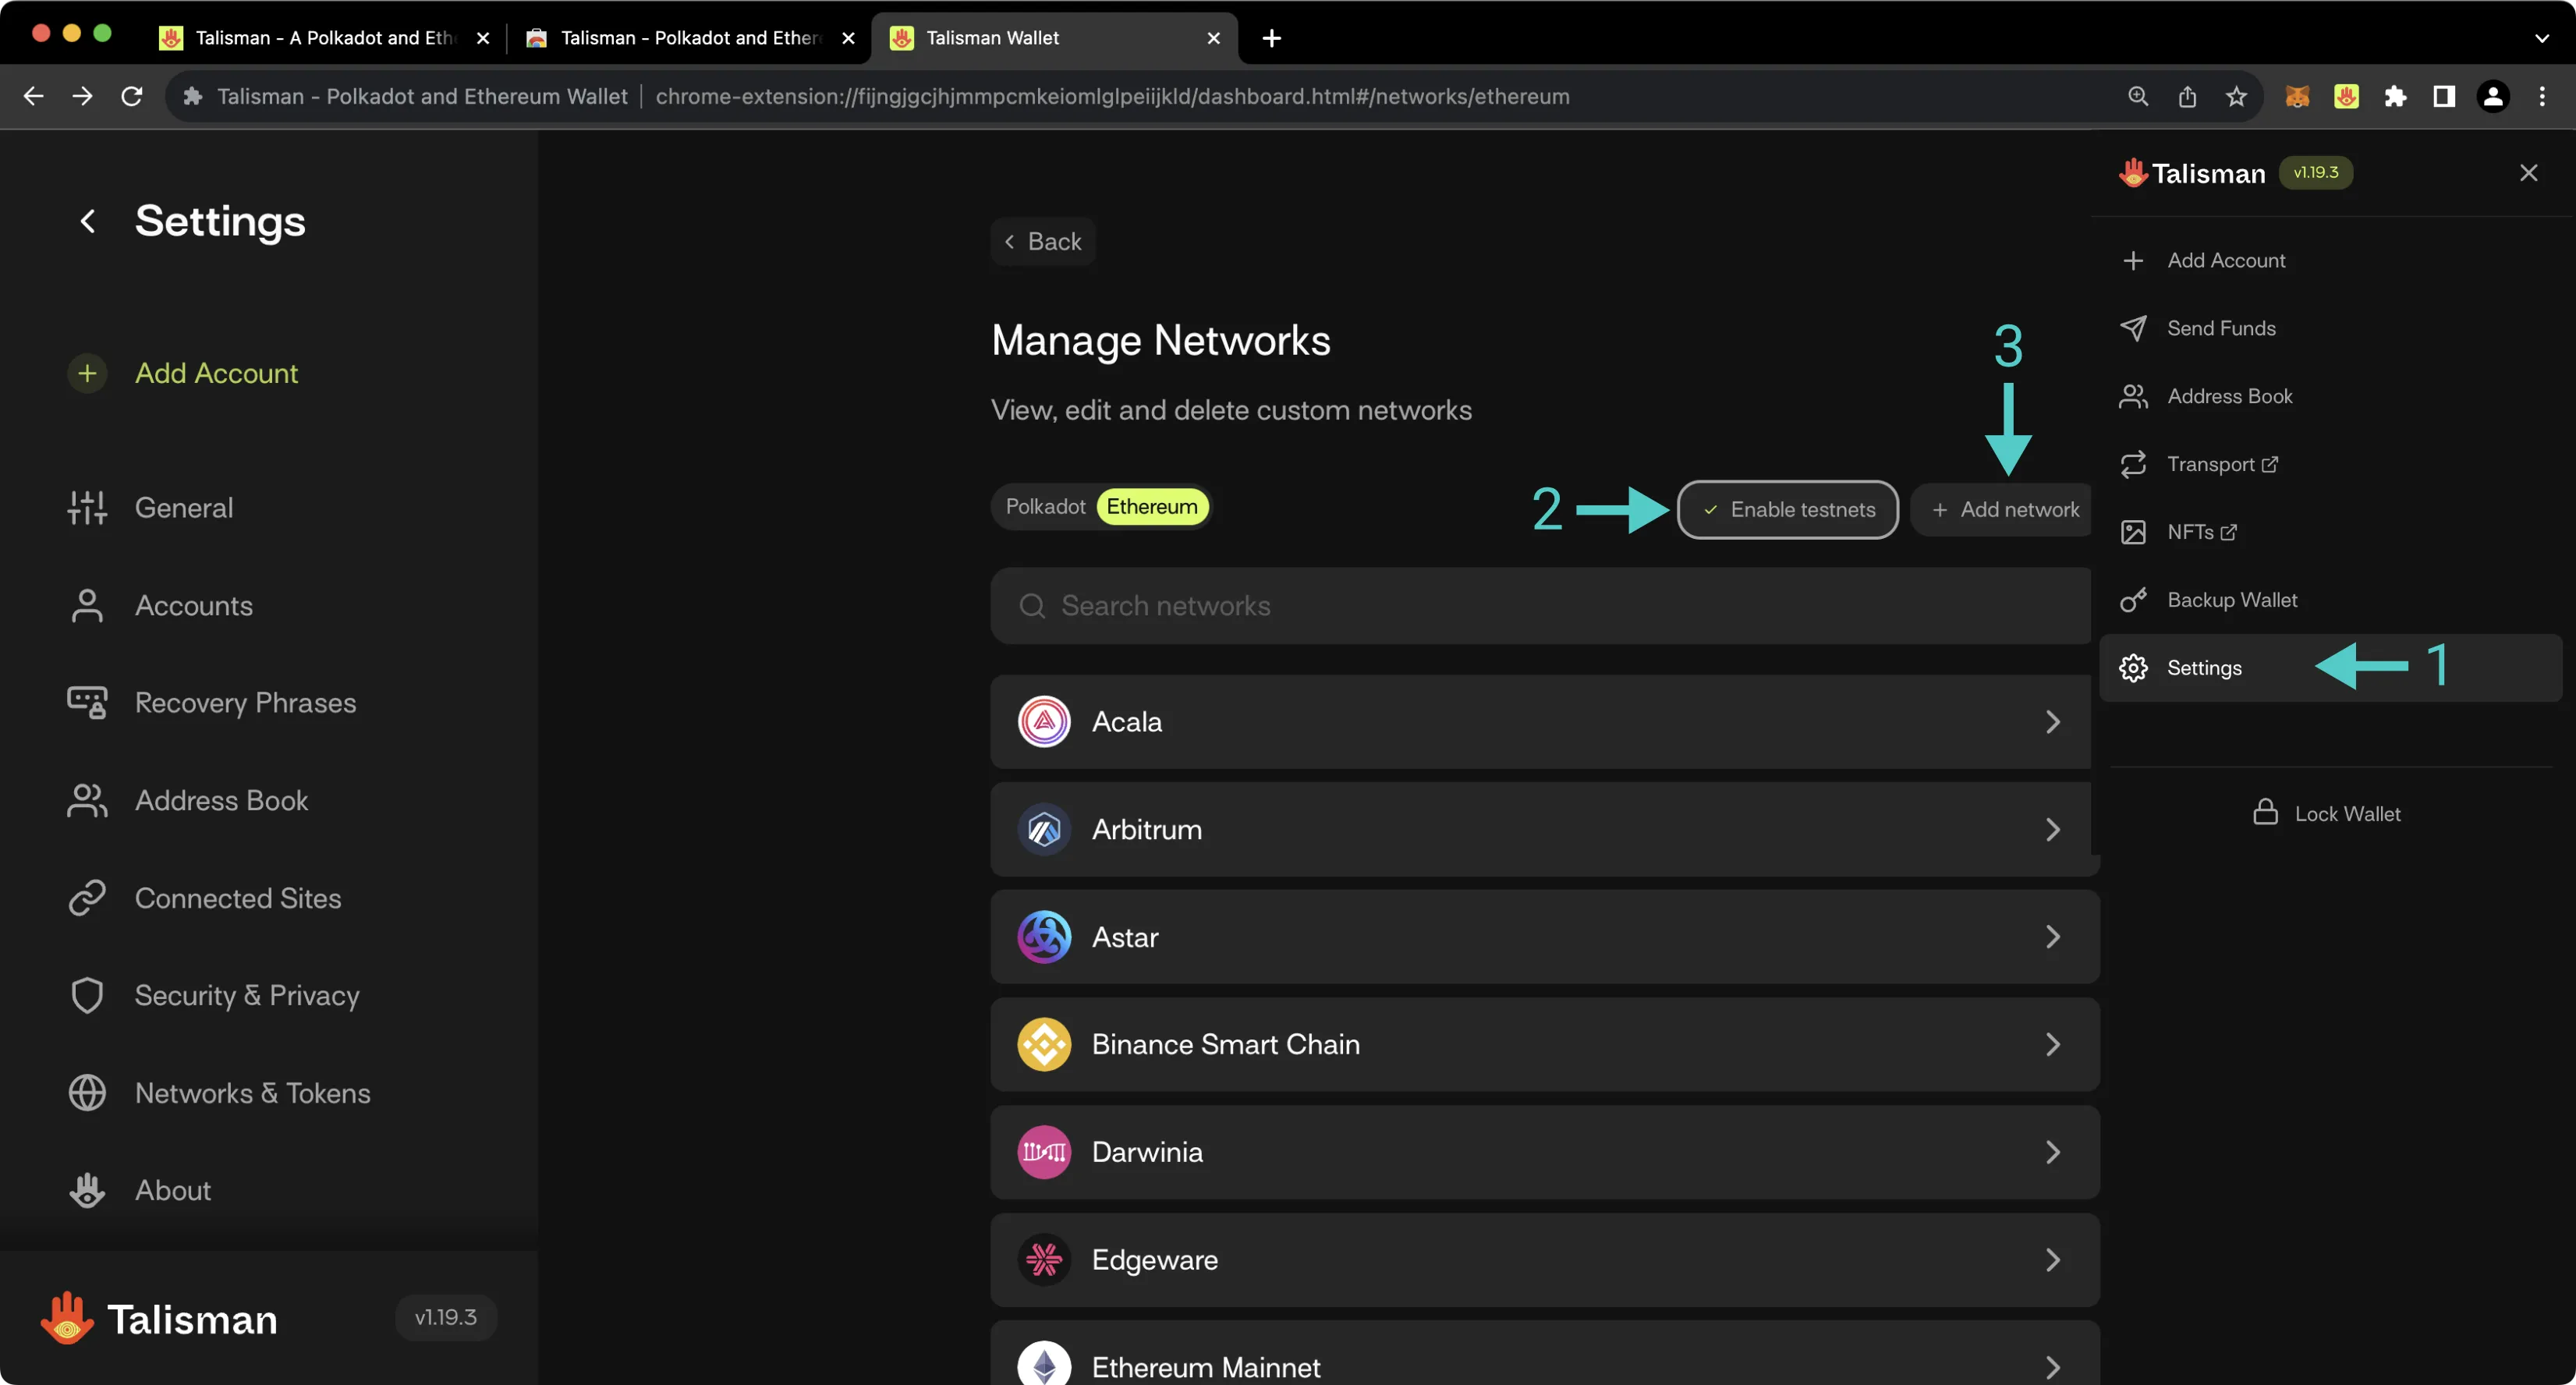Click the Settings gear icon in popup menu
Viewport: 2576px width, 1385px height.
pos(2133,668)
